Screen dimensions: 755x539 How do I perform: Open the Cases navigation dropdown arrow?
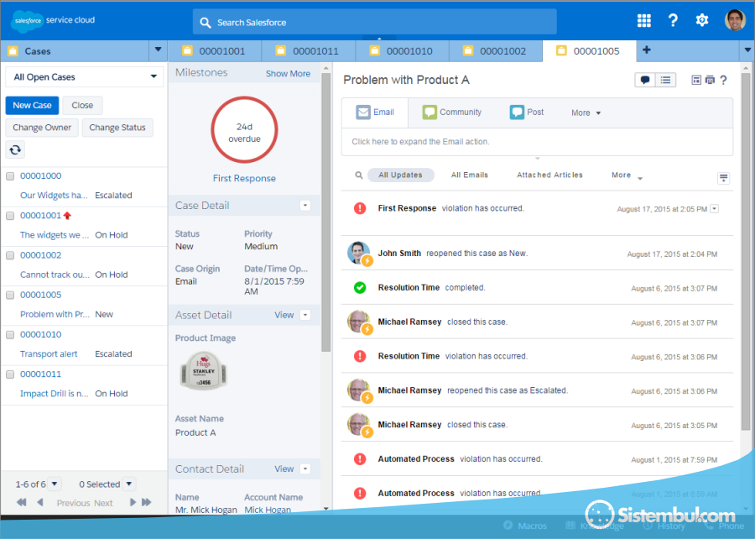click(158, 50)
